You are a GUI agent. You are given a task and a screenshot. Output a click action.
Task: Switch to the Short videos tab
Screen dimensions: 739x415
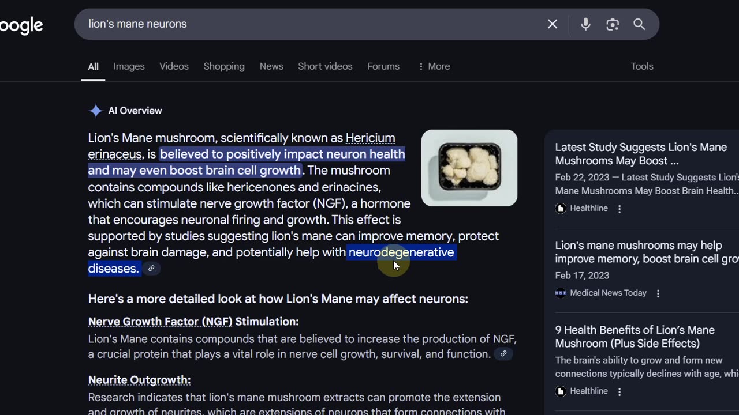[325, 66]
